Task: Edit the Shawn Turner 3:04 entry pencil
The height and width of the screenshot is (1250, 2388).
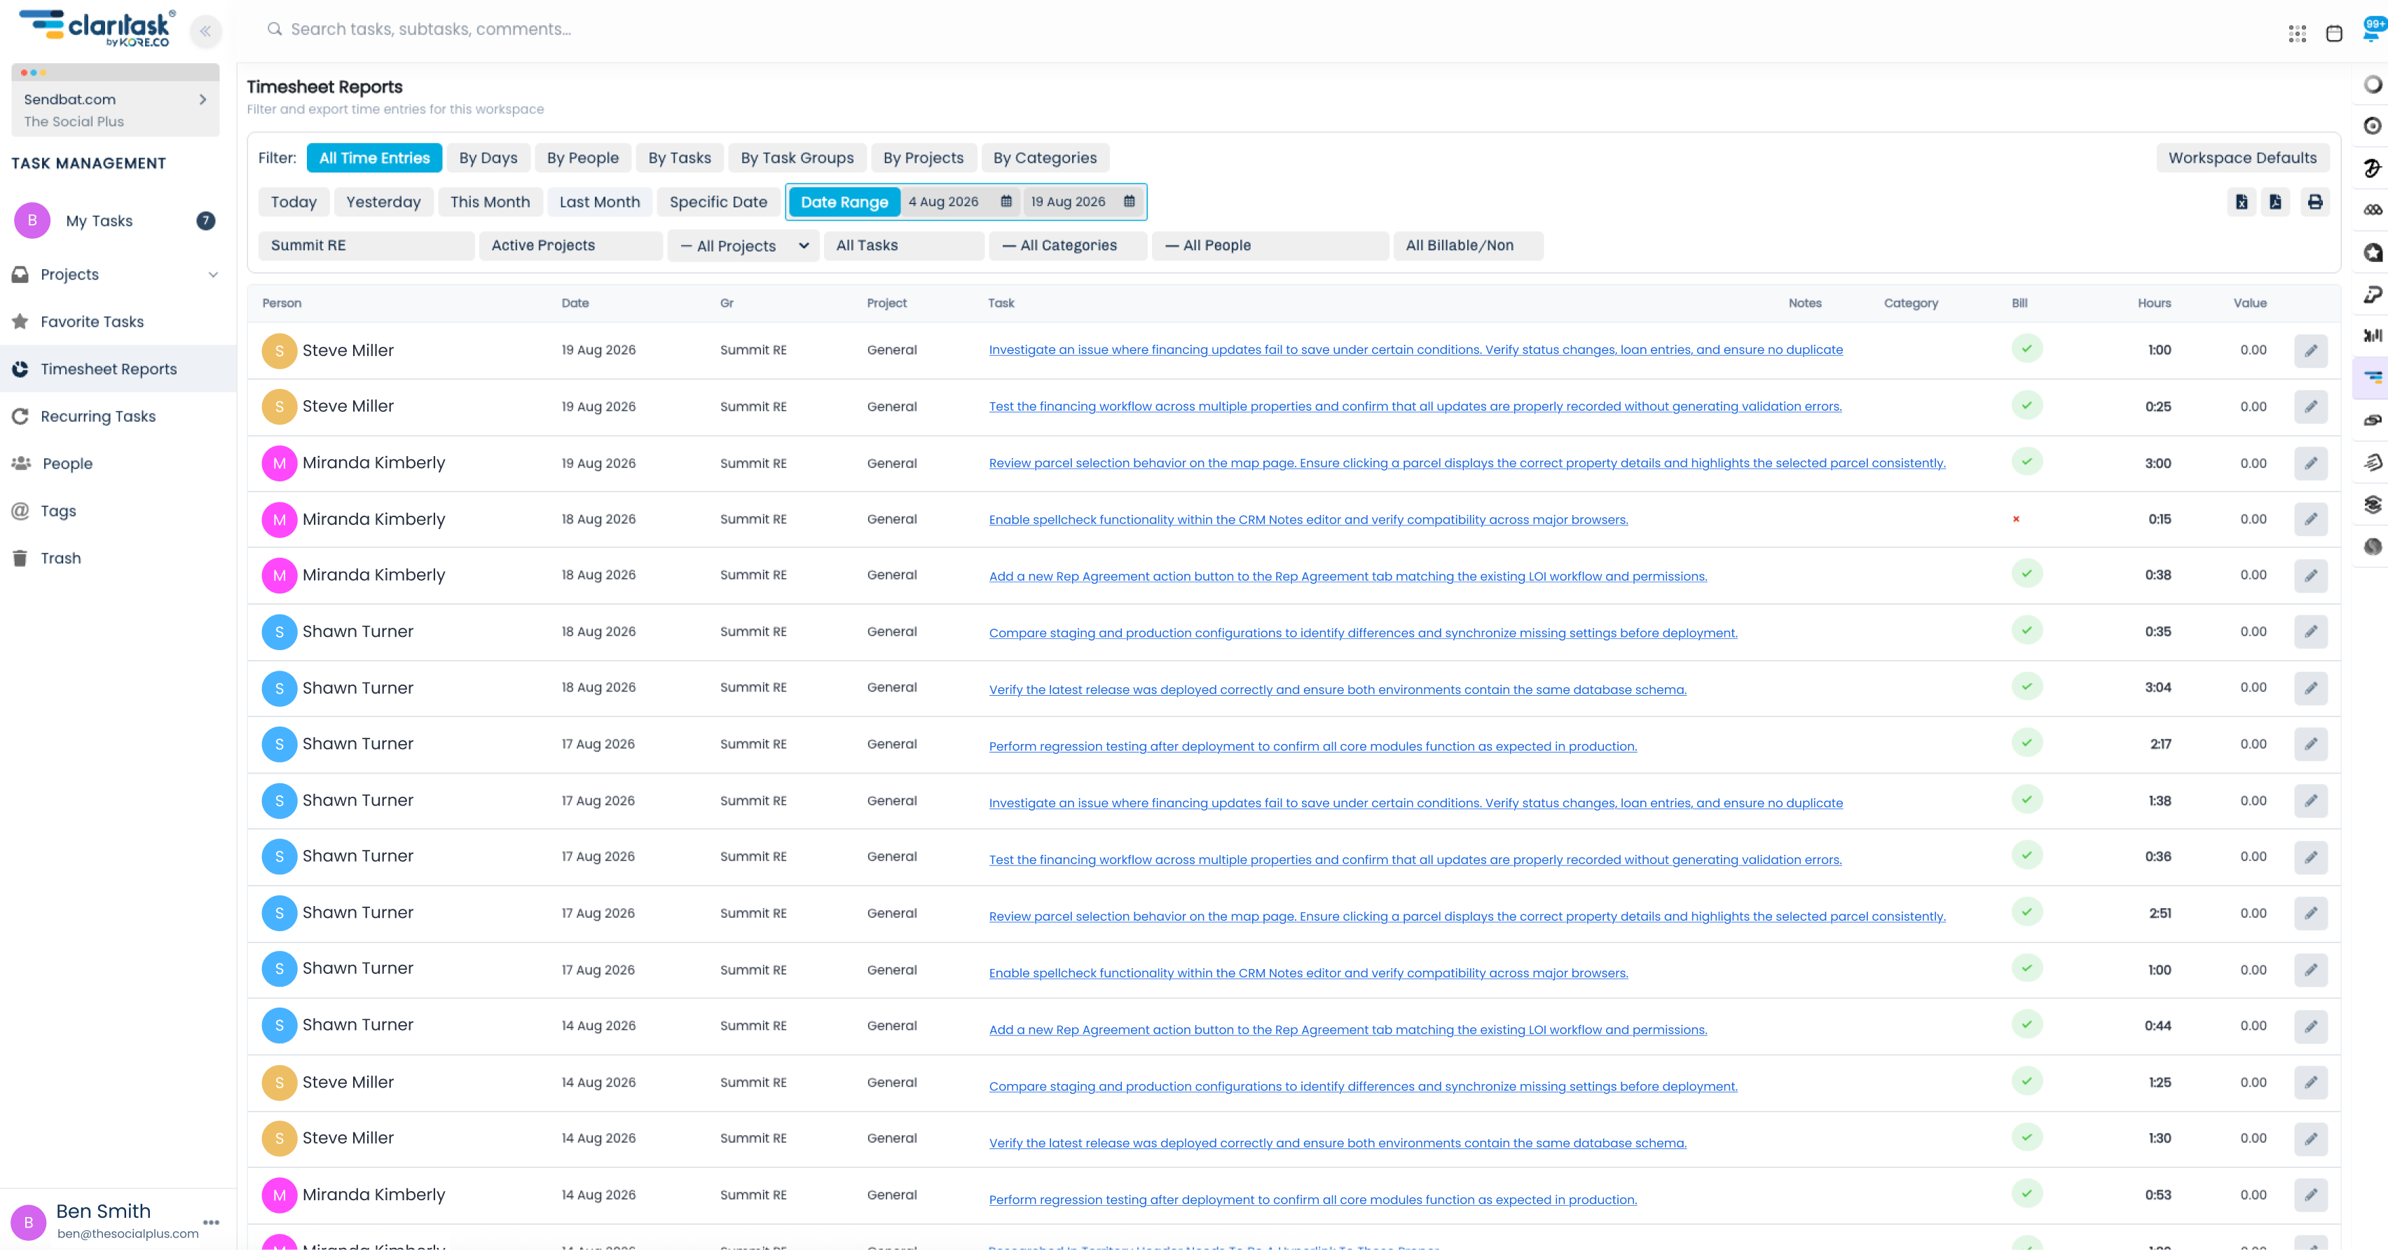Action: [2310, 688]
